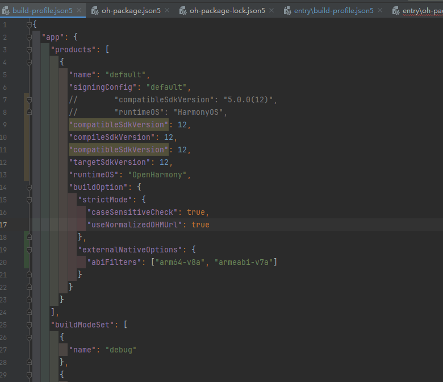Collapse the product object fold on line 4
Screen dimensions: 443x382
pos(29,62)
